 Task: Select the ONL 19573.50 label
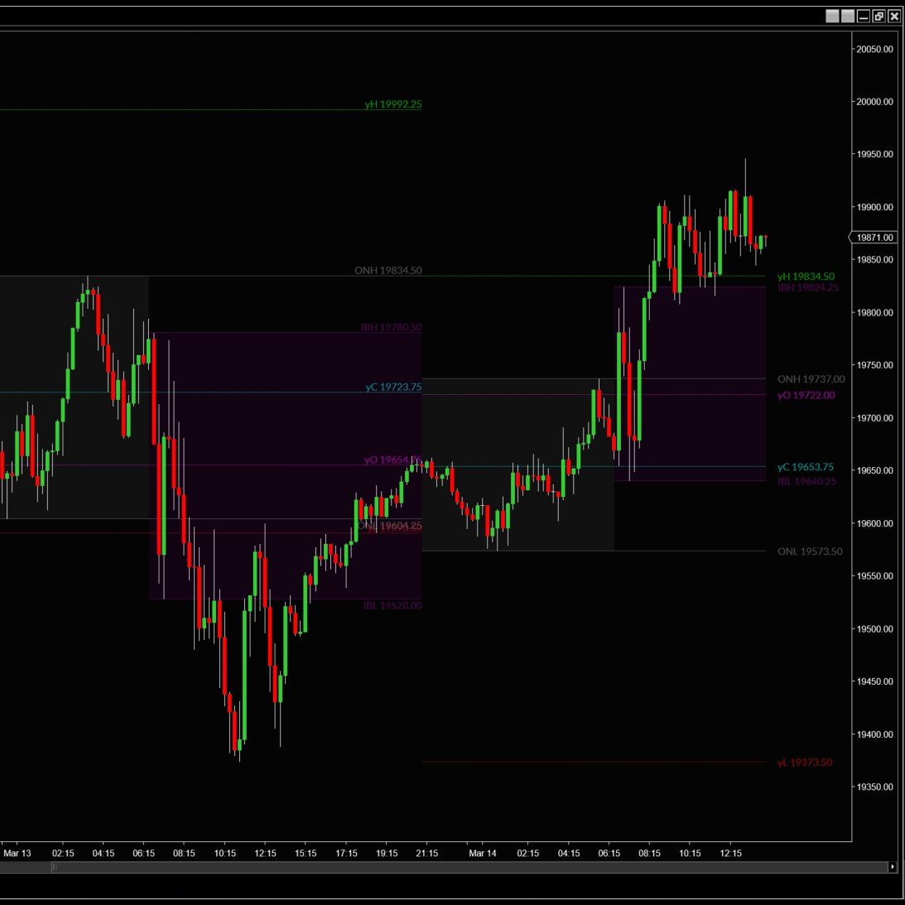(809, 551)
